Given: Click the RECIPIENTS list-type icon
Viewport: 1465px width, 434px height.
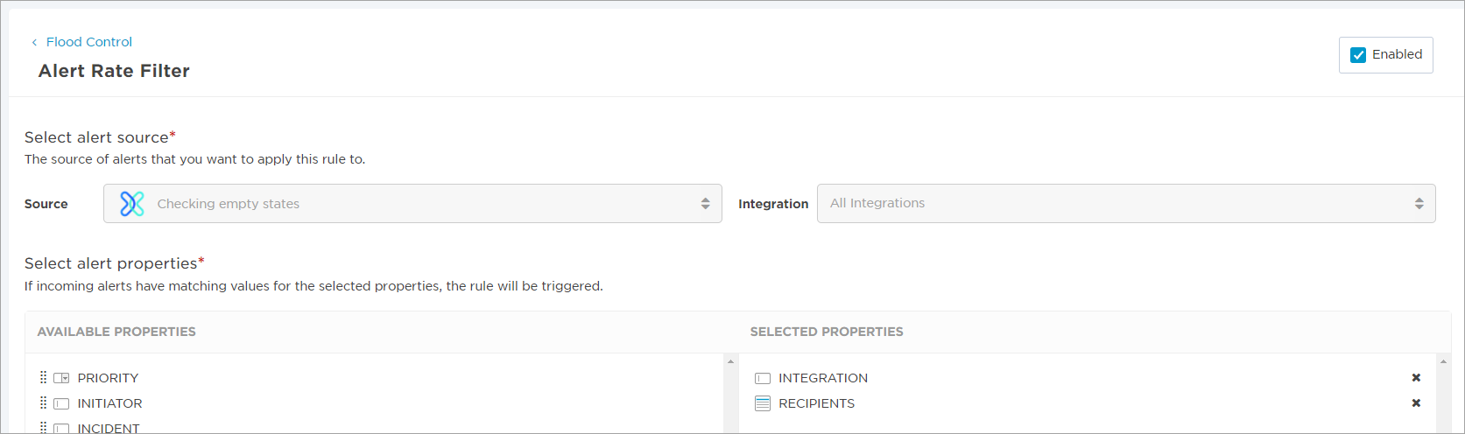Looking at the screenshot, I should (x=763, y=403).
